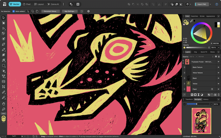Delete layer using trash icon in Layers panel
Viewport: 221px width, 138px height.
click(x=219, y=95)
